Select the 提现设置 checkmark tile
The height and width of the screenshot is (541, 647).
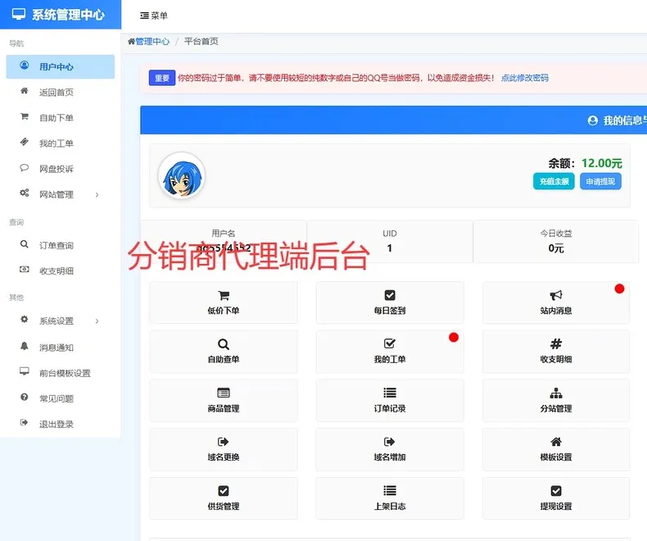click(556, 491)
